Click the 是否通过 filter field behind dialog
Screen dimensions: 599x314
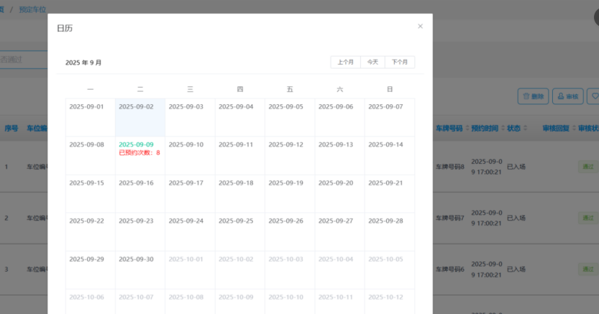[24, 60]
